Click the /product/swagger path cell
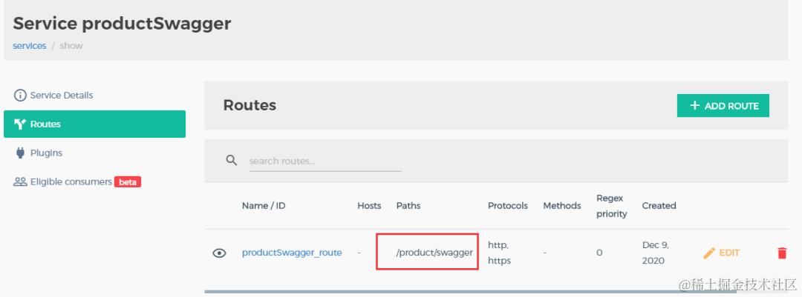This screenshot has width=802, height=297. pyautogui.click(x=434, y=253)
